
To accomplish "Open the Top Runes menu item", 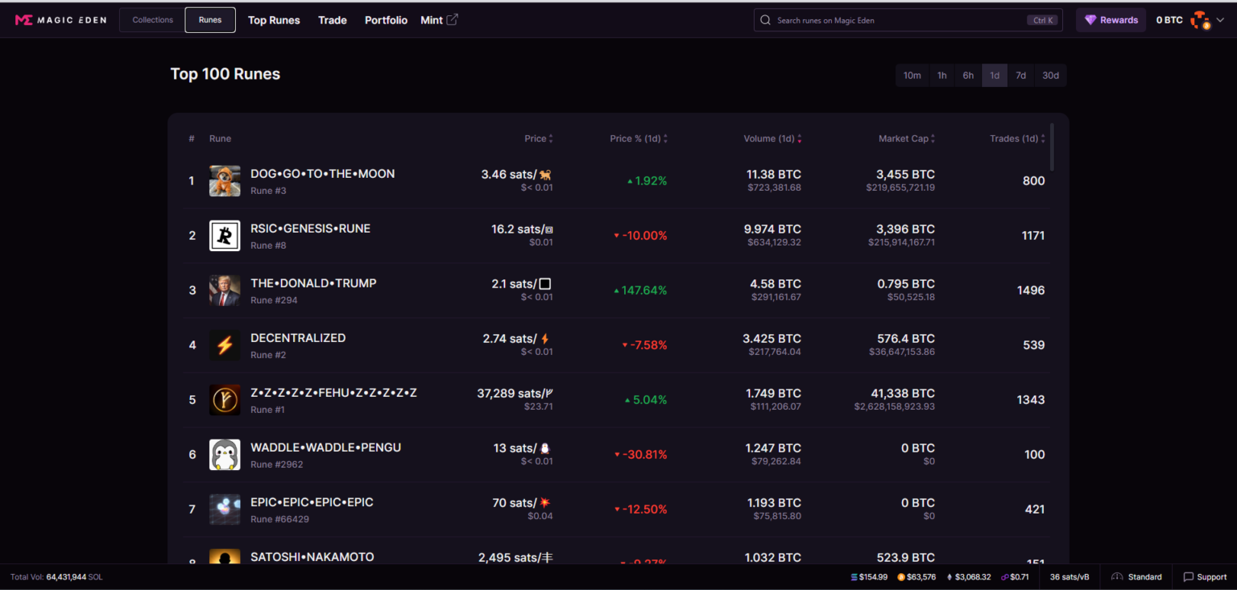I will 274,19.
